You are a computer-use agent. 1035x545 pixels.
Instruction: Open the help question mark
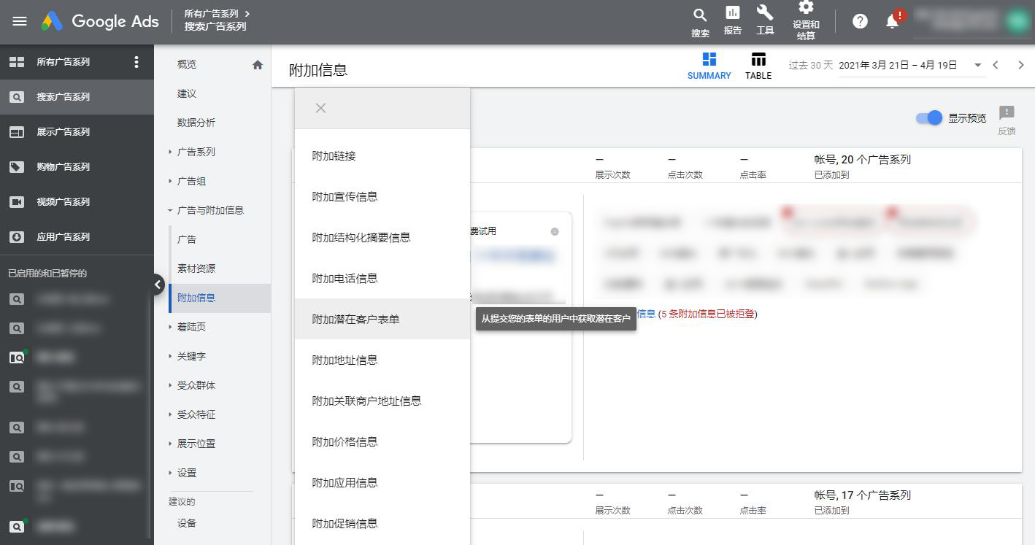860,21
